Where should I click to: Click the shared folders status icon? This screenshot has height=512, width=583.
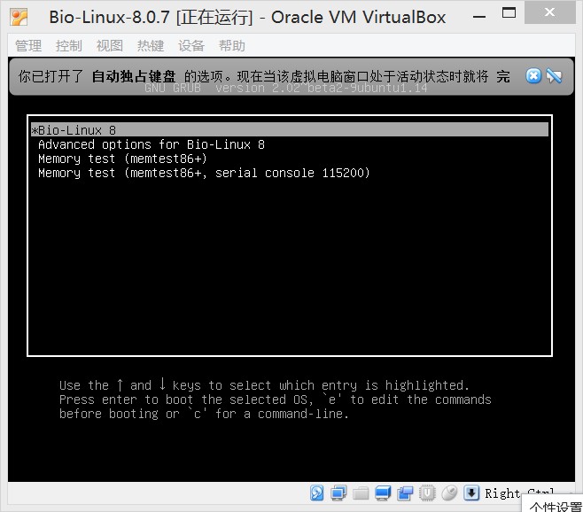point(361,493)
